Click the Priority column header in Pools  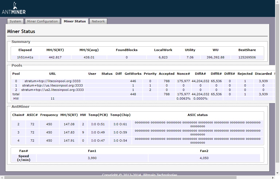[150, 74]
